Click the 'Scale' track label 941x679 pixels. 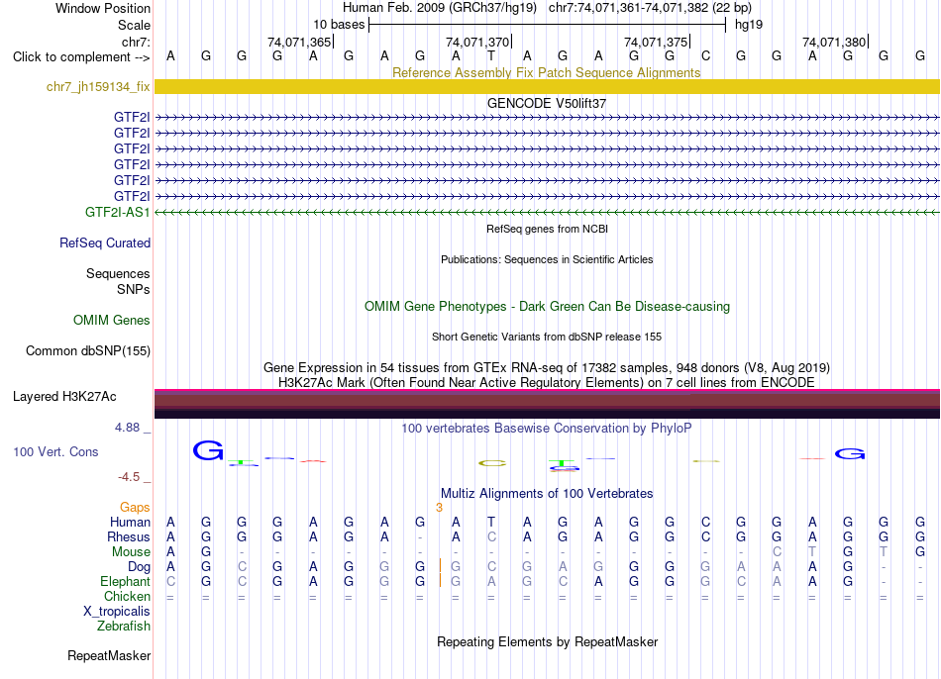pyautogui.click(x=134, y=25)
